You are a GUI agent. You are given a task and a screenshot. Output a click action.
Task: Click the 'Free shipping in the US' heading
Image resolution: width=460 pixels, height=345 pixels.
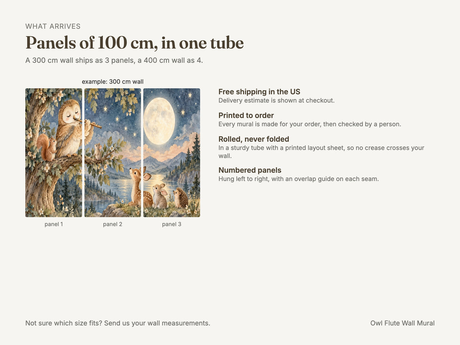tap(259, 92)
